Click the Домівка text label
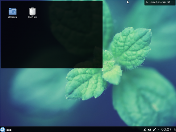 tap(12, 17)
